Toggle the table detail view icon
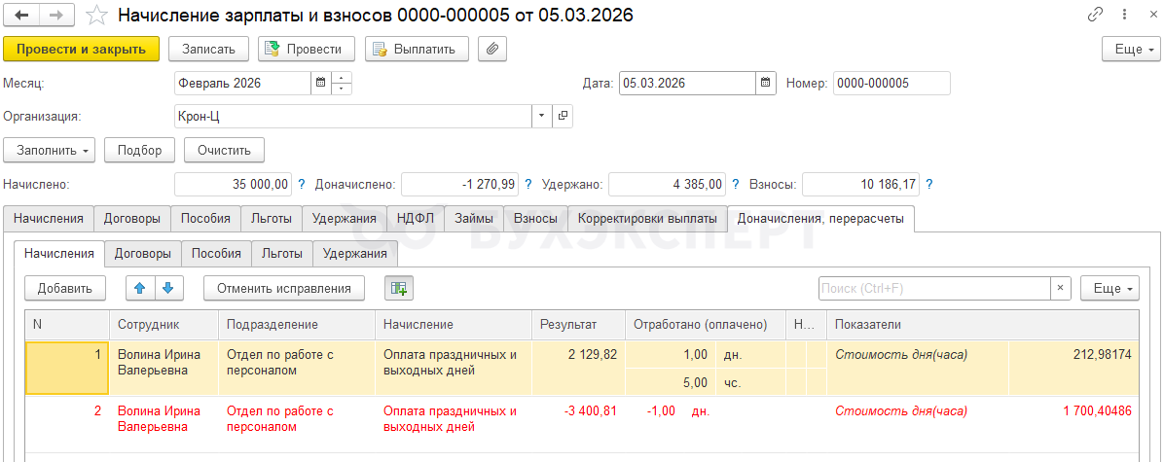The image size is (1164, 462). pos(399,288)
